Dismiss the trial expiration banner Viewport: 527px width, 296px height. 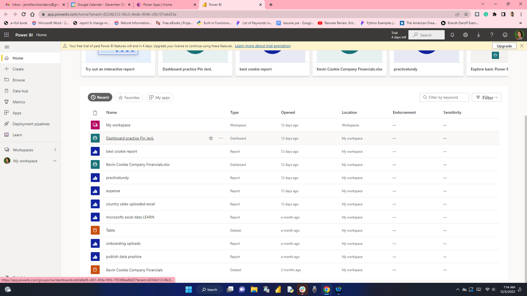point(522,46)
